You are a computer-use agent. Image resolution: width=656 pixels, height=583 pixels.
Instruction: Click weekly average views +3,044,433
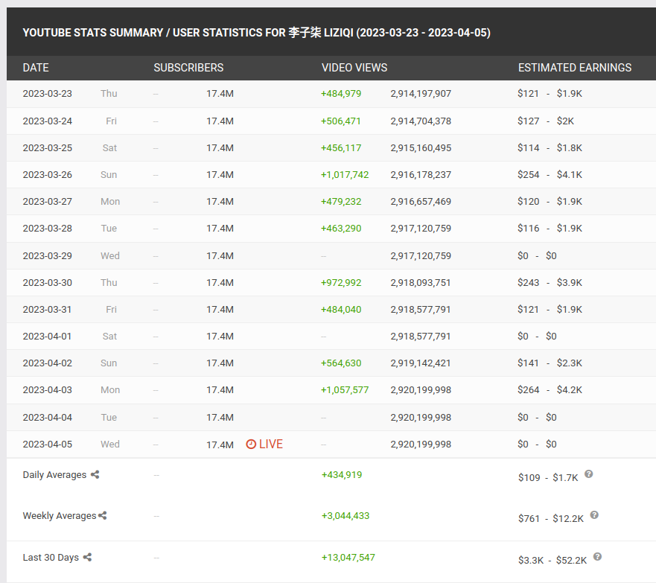pyautogui.click(x=345, y=516)
